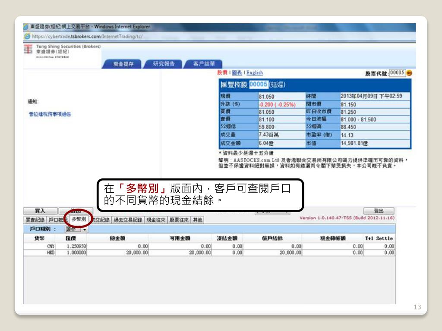Open the 其他 tab
Image resolution: width=442 pixels, height=331 pixels.
click(x=198, y=220)
